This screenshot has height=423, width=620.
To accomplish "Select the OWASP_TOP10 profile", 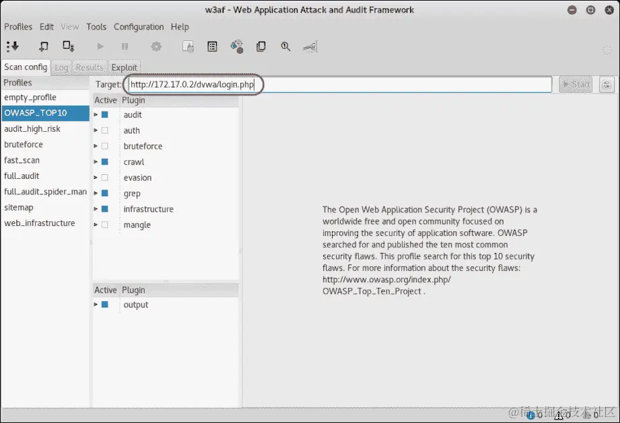I will tap(46, 113).
